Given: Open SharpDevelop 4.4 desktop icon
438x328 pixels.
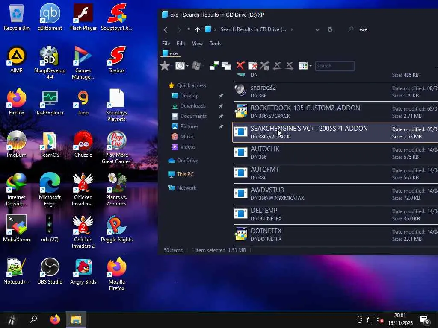Looking at the screenshot, I should pos(50,62).
